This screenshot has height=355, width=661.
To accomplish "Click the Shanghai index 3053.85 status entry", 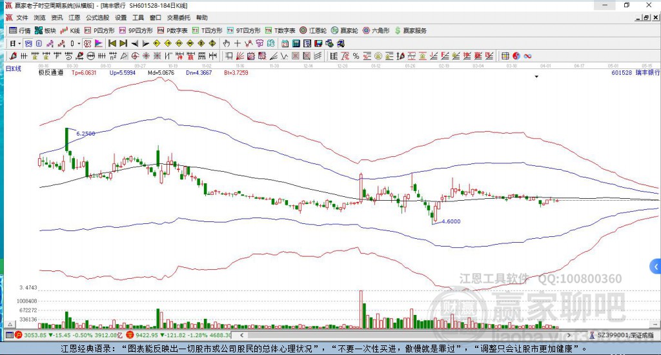I will tap(68, 335).
